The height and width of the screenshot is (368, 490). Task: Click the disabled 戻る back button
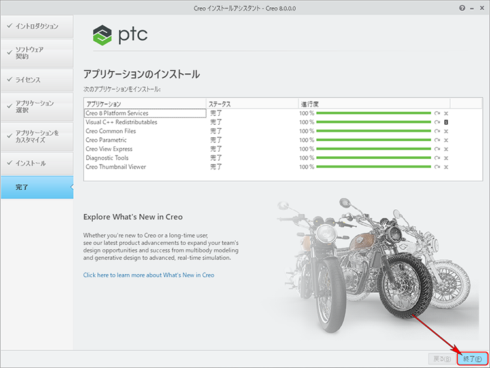[x=442, y=359]
